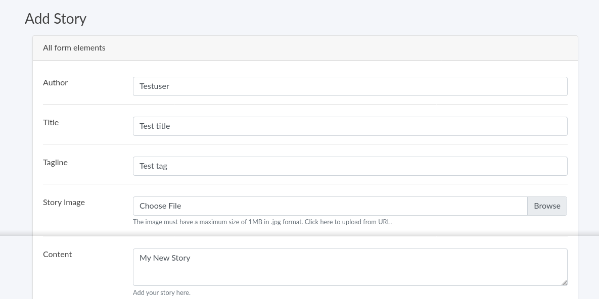Place cursor on 'Testuser' text in Author
The image size is (599, 299).
tap(154, 86)
